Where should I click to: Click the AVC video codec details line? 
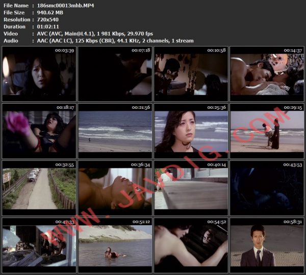[95, 34]
